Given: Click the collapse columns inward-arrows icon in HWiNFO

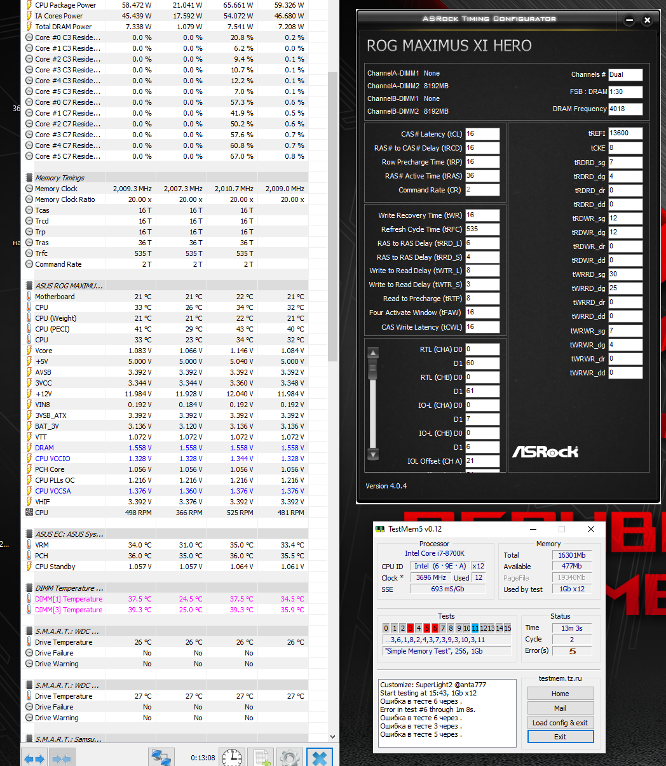Looking at the screenshot, I should click(x=62, y=758).
